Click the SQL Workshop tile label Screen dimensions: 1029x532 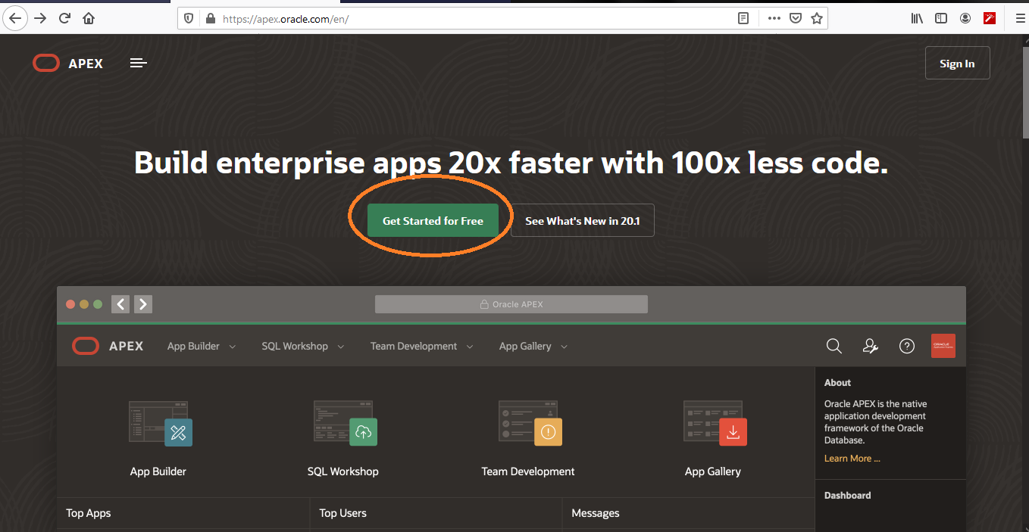tap(342, 471)
